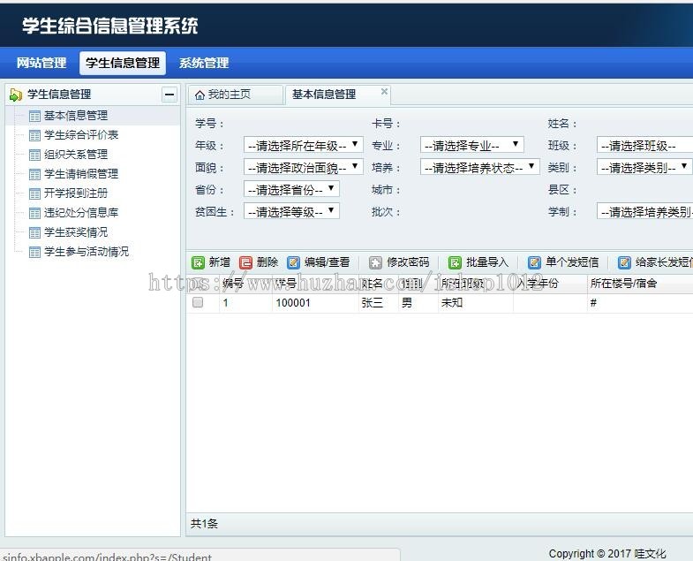
Task: Open 学生请销假管理 in the sidebar
Action: point(81,174)
